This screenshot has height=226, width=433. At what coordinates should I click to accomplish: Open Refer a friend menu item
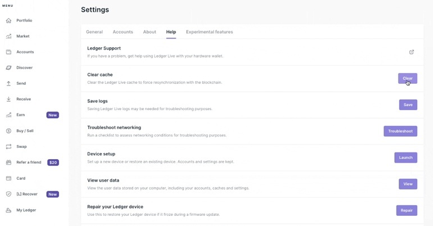(x=28, y=162)
